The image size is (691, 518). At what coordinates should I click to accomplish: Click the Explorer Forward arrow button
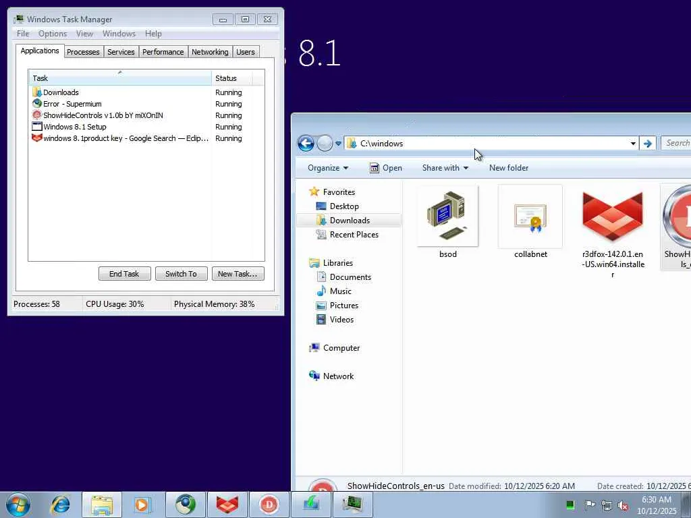tap(325, 143)
